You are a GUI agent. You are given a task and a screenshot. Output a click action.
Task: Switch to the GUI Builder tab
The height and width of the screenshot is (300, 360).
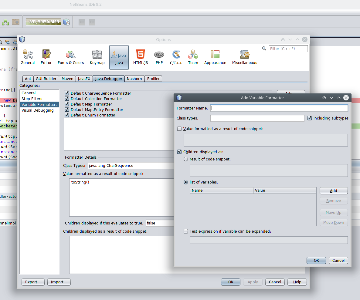[x=46, y=79]
